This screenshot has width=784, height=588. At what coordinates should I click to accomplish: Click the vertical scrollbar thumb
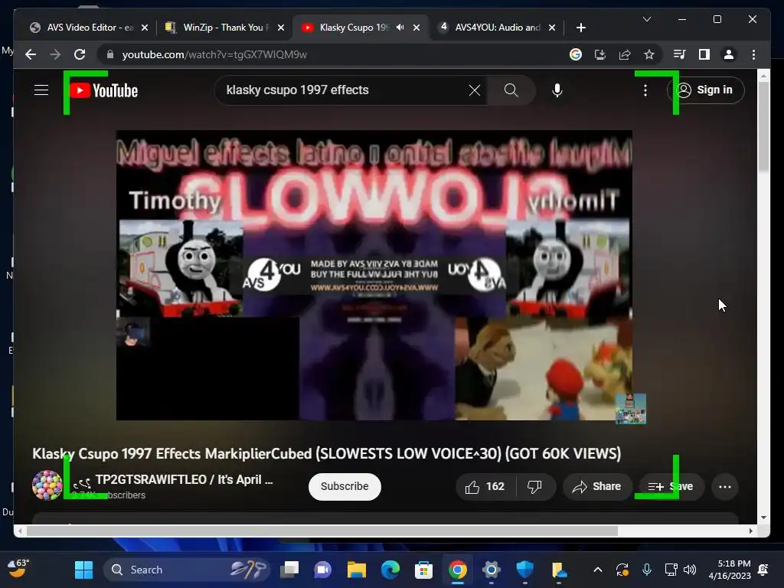tap(763, 126)
